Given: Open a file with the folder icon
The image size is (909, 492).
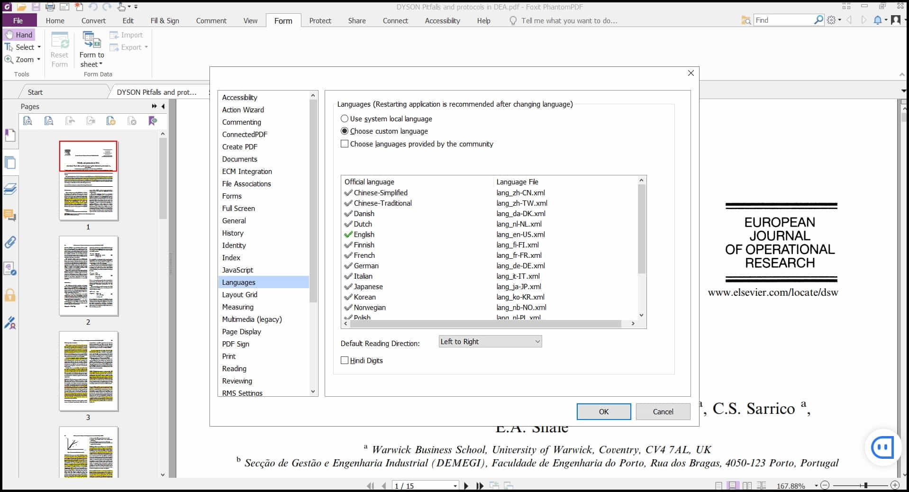Looking at the screenshot, I should point(21,7).
